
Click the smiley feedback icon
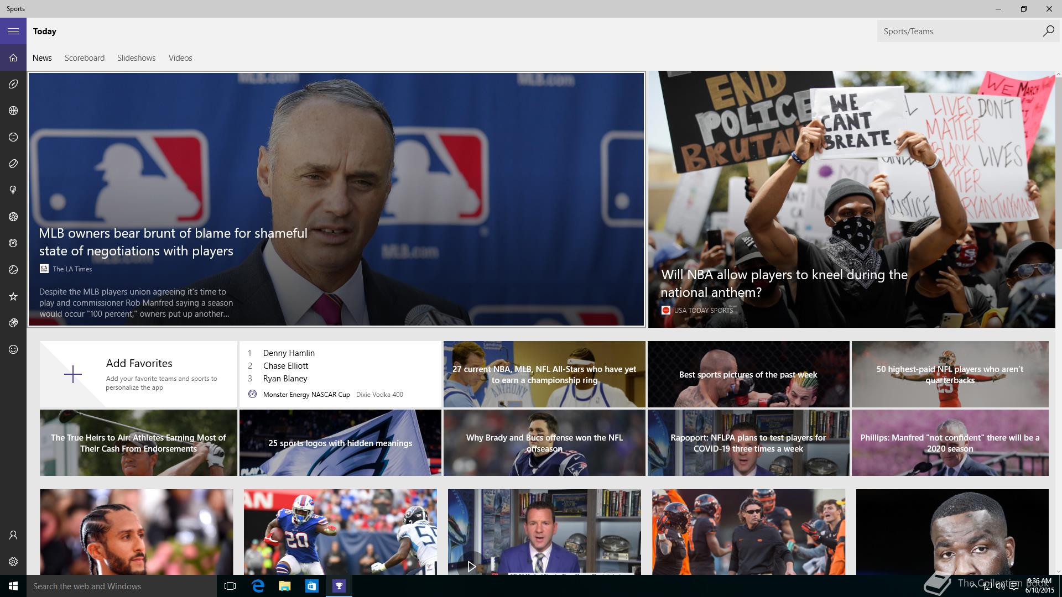[x=13, y=349]
